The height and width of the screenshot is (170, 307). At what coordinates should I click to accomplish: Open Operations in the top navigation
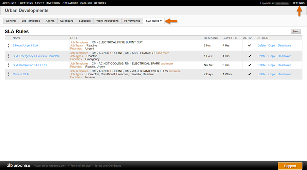(x=70, y=3)
